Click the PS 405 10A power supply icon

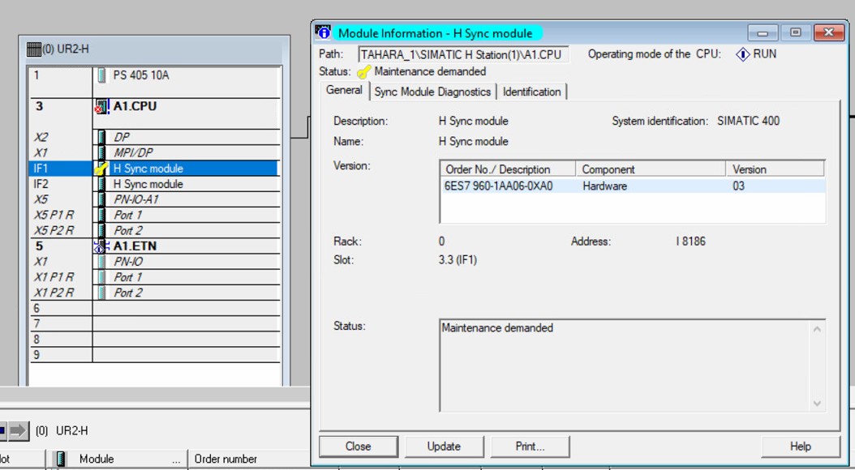101,75
